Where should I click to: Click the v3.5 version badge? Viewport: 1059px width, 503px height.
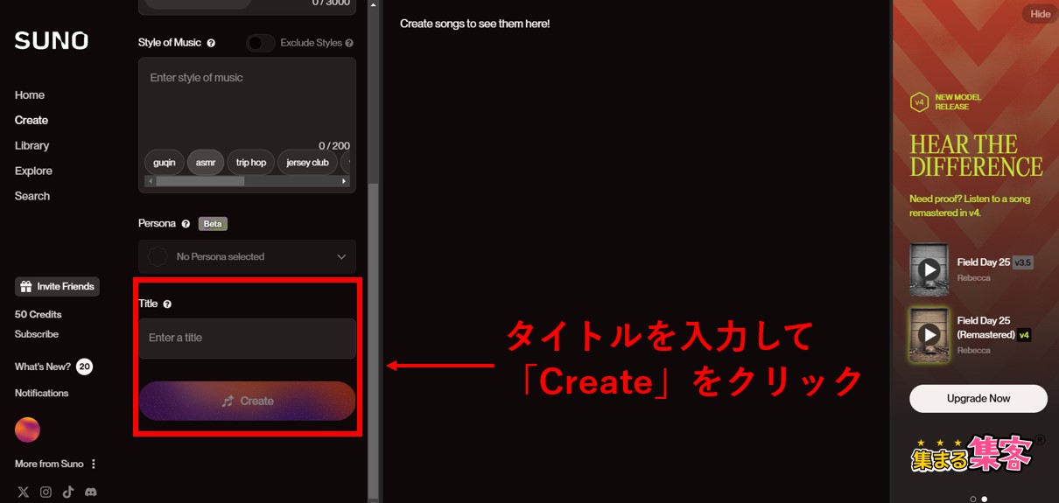click(x=1023, y=262)
